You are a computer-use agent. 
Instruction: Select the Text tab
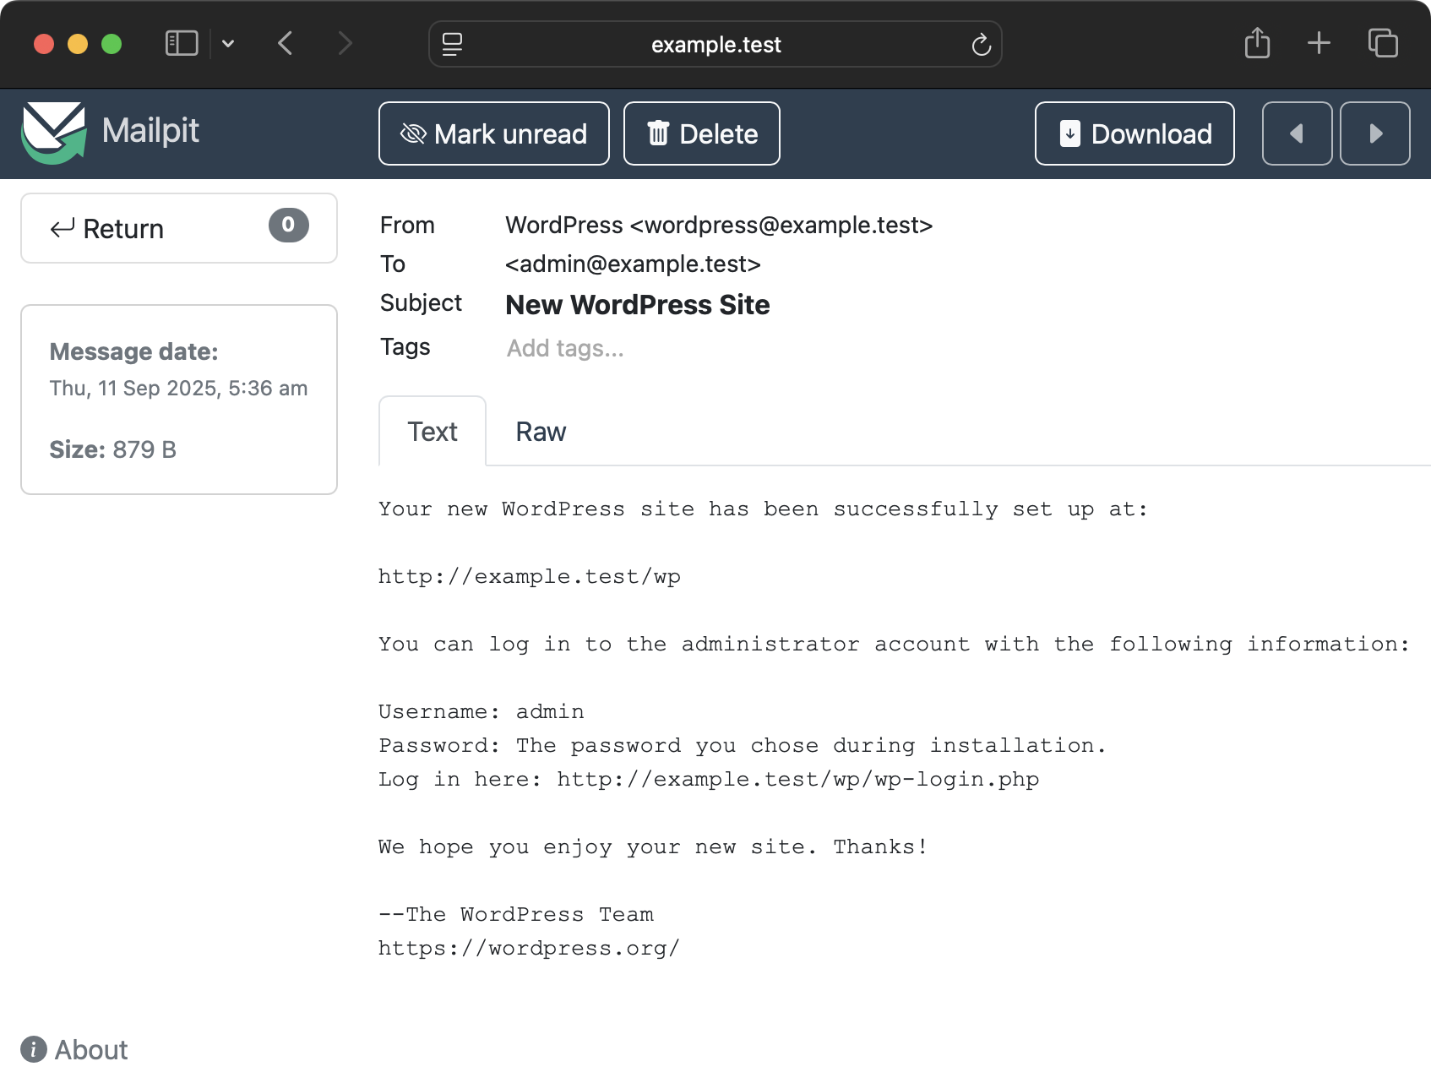tap(432, 431)
